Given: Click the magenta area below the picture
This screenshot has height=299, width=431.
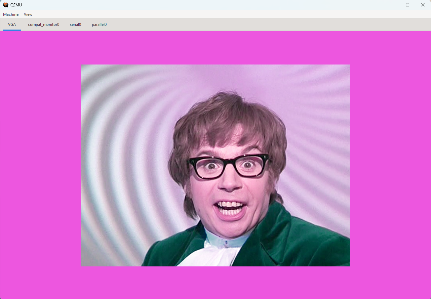Looking at the screenshot, I should (x=215, y=282).
